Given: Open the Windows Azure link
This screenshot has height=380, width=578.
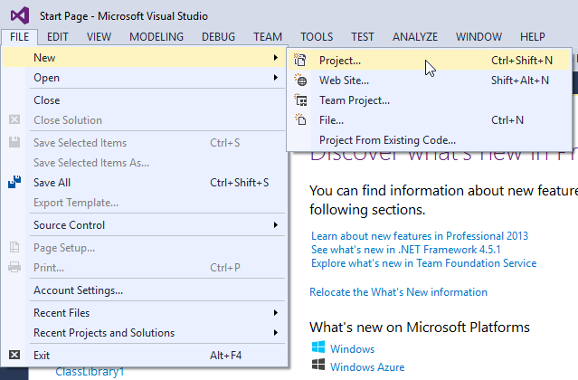Looking at the screenshot, I should (x=367, y=366).
